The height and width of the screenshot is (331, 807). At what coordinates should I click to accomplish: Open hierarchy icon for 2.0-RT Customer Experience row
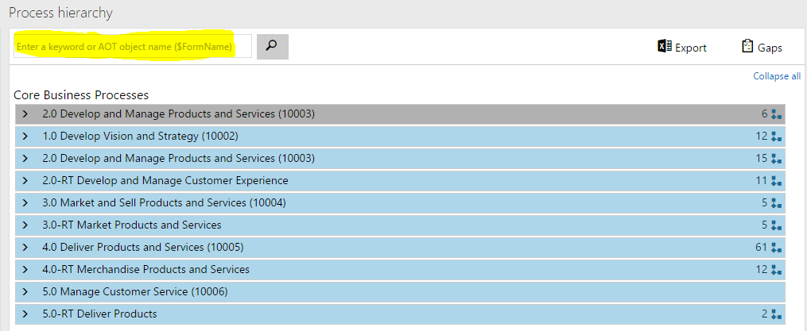tap(776, 181)
